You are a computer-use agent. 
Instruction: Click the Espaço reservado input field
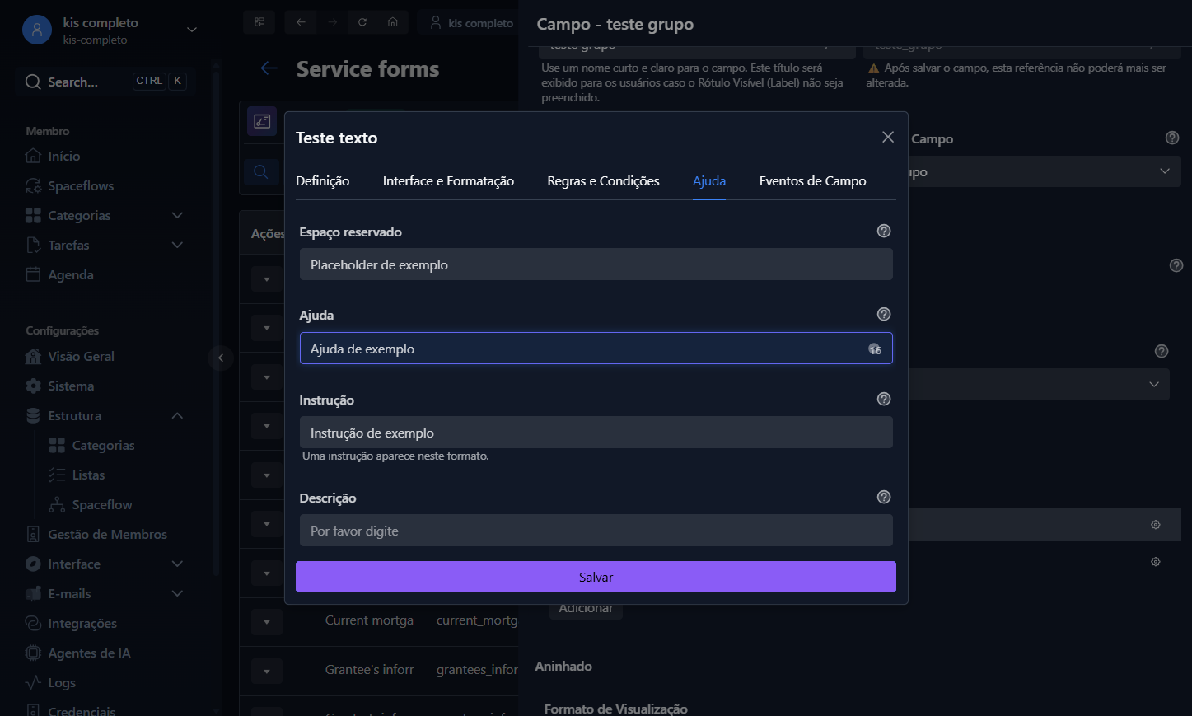click(596, 264)
